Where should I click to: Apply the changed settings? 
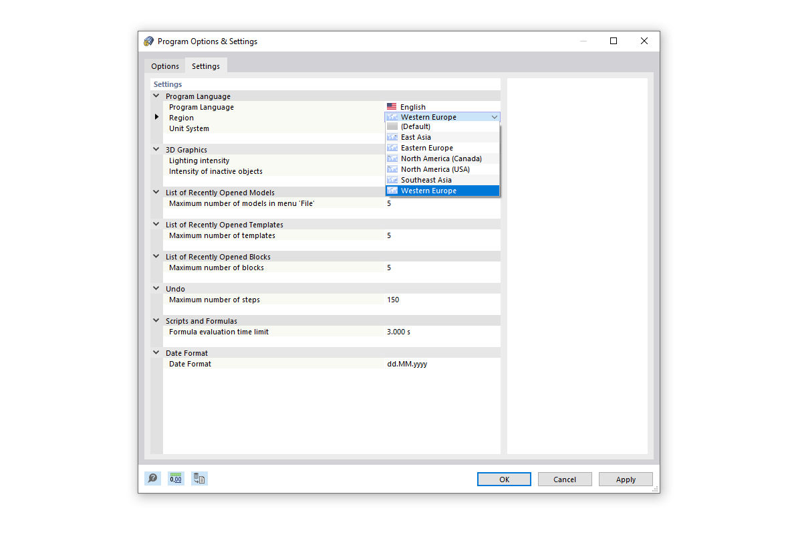point(626,479)
